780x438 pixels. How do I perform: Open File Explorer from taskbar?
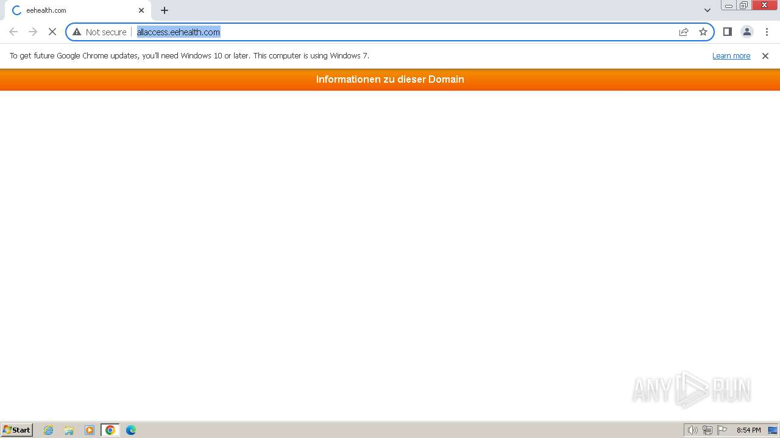69,430
